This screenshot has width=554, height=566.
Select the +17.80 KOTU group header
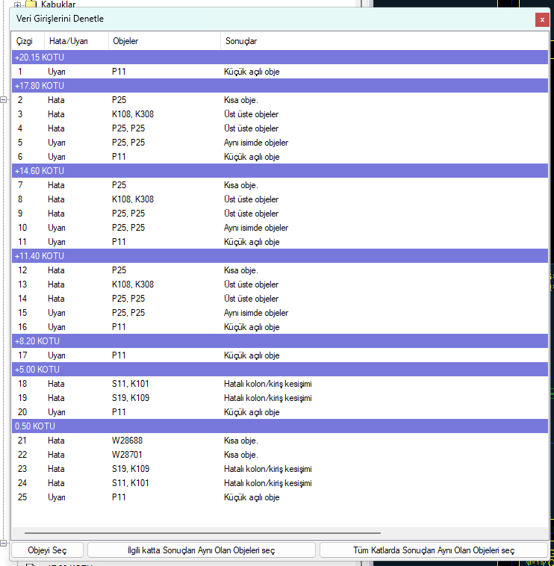pyautogui.click(x=280, y=86)
